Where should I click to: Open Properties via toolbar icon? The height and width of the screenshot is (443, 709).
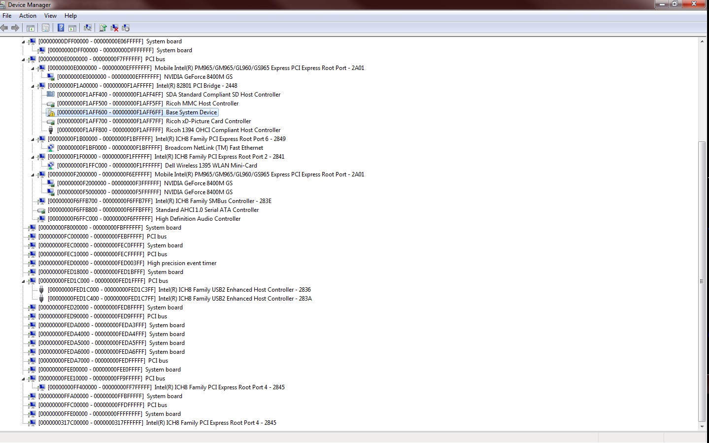point(45,28)
